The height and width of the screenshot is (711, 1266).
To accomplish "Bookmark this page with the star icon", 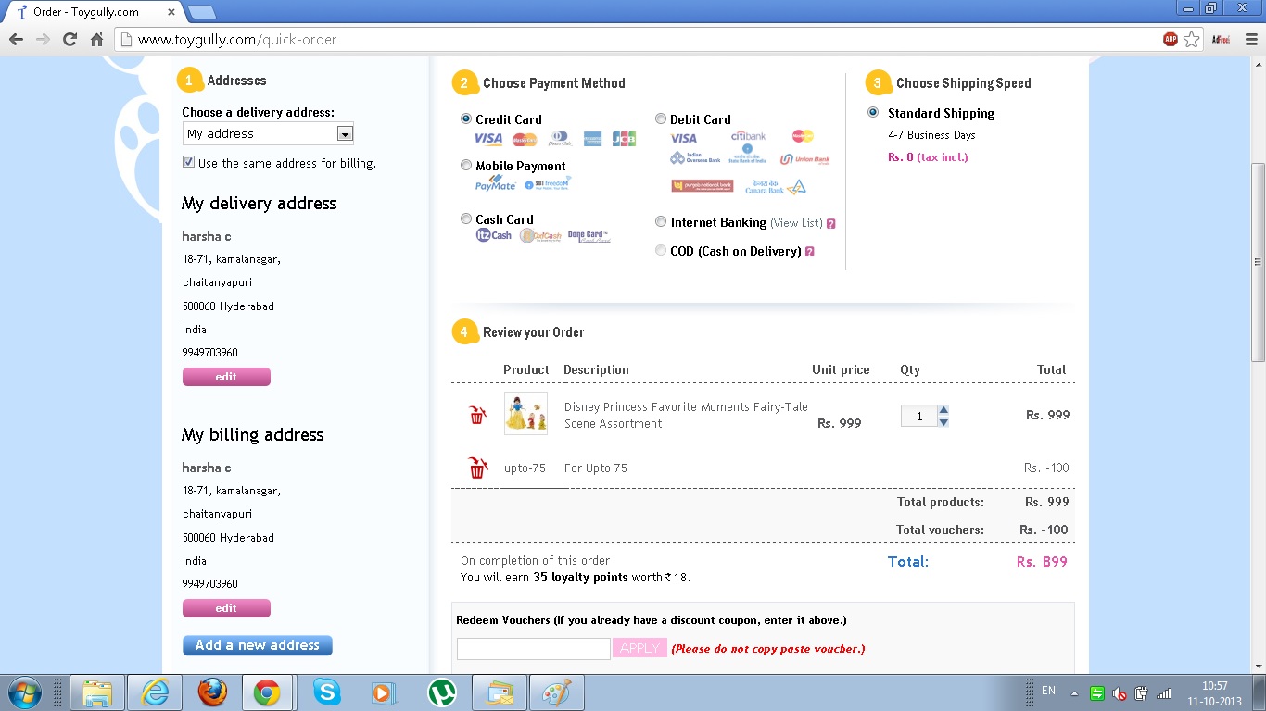I will point(1192,39).
